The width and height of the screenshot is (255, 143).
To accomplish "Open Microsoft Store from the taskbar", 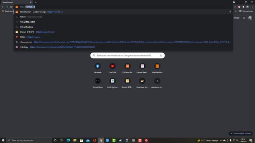I will [81, 140].
